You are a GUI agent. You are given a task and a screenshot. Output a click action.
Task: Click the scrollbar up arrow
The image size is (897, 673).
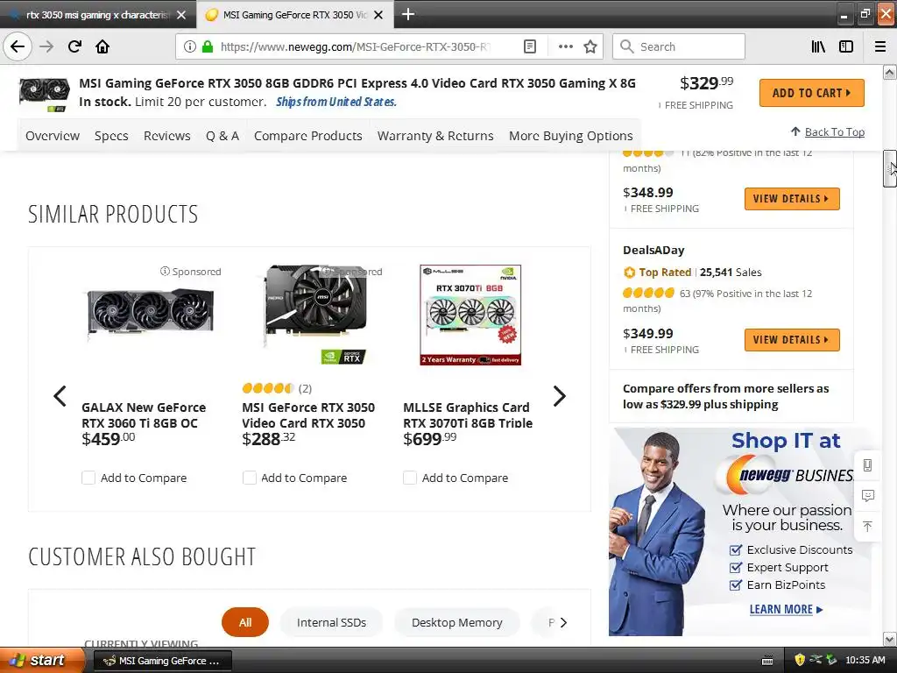click(890, 72)
